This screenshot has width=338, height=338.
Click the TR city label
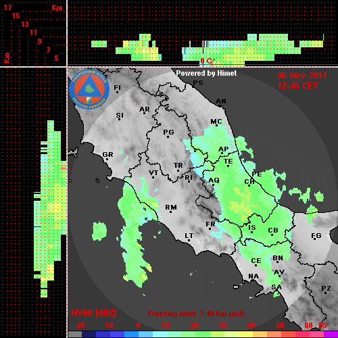[x=178, y=166]
